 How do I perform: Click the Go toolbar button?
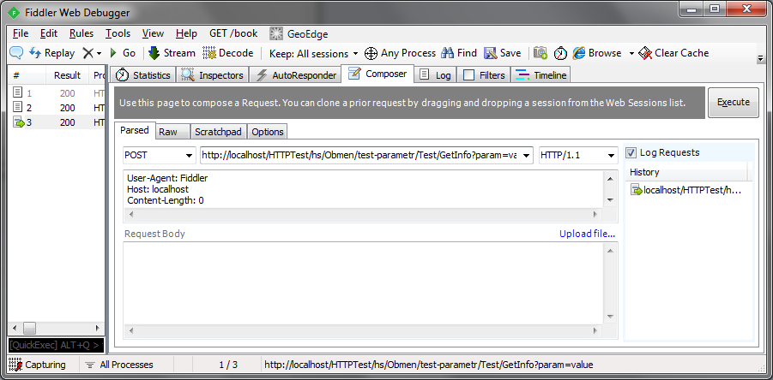[x=124, y=53]
